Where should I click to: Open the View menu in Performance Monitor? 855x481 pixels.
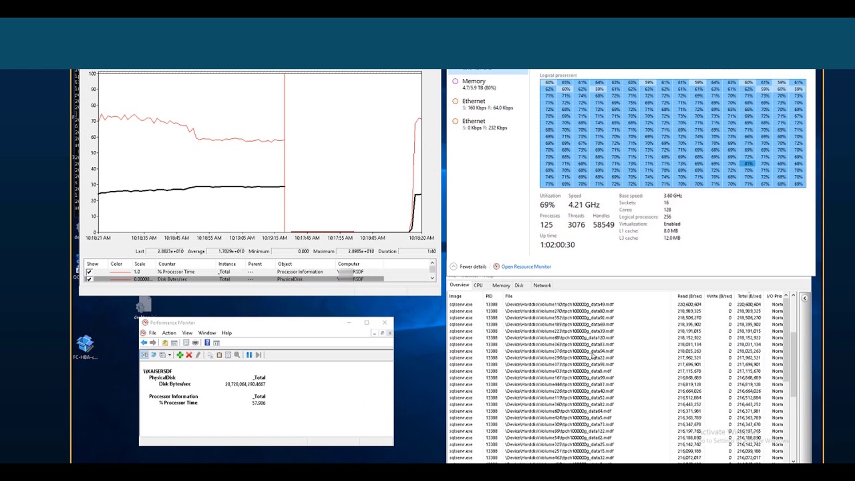tap(187, 333)
